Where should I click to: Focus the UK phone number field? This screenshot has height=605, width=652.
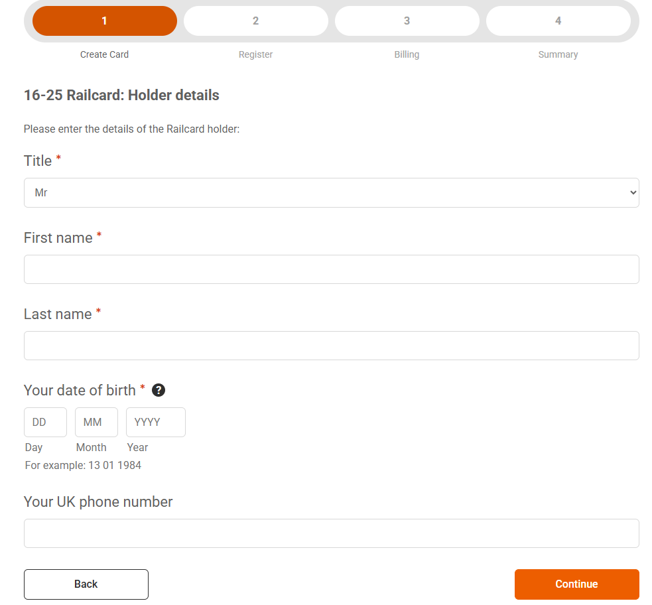pyautogui.click(x=331, y=533)
